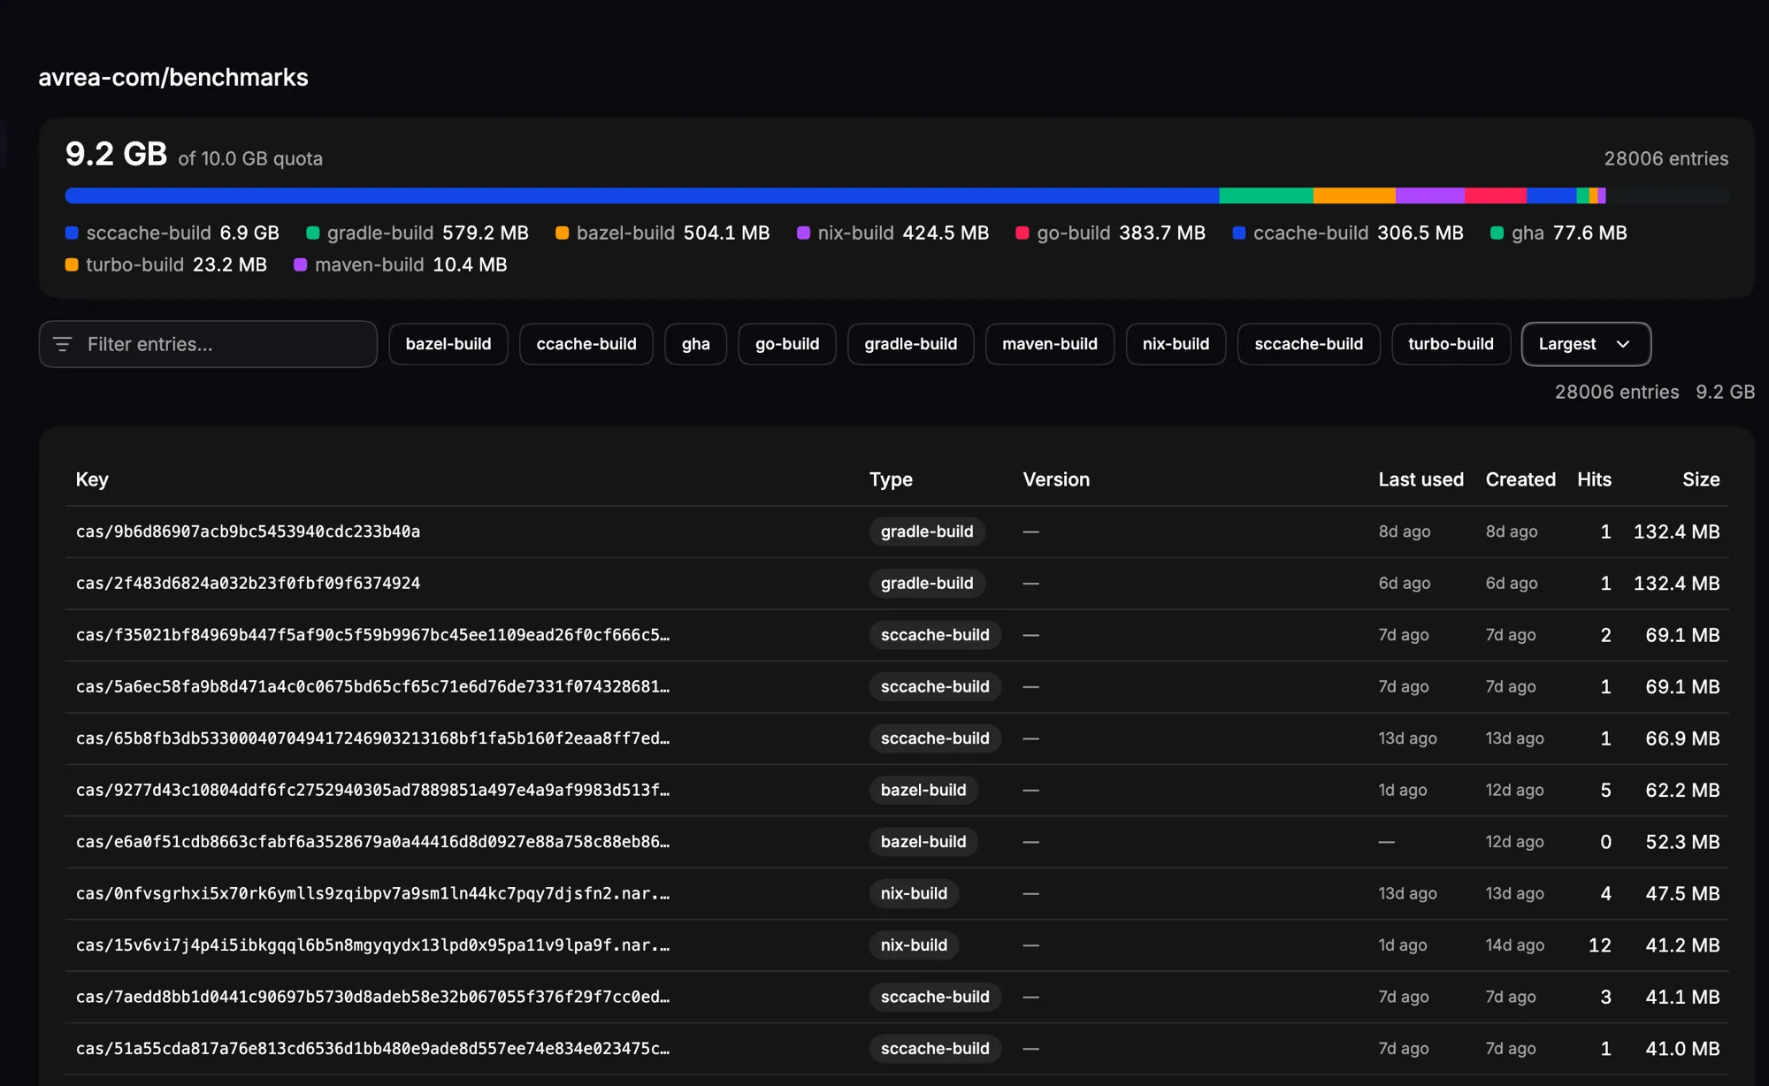Focus the Filter entries search field

[x=208, y=344]
